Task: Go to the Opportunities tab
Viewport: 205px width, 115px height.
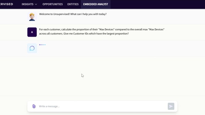Action: (x=53, y=4)
